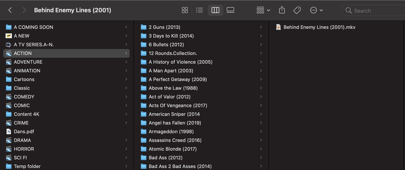
Task: Select the A NEW folder icon
Action: (9, 36)
